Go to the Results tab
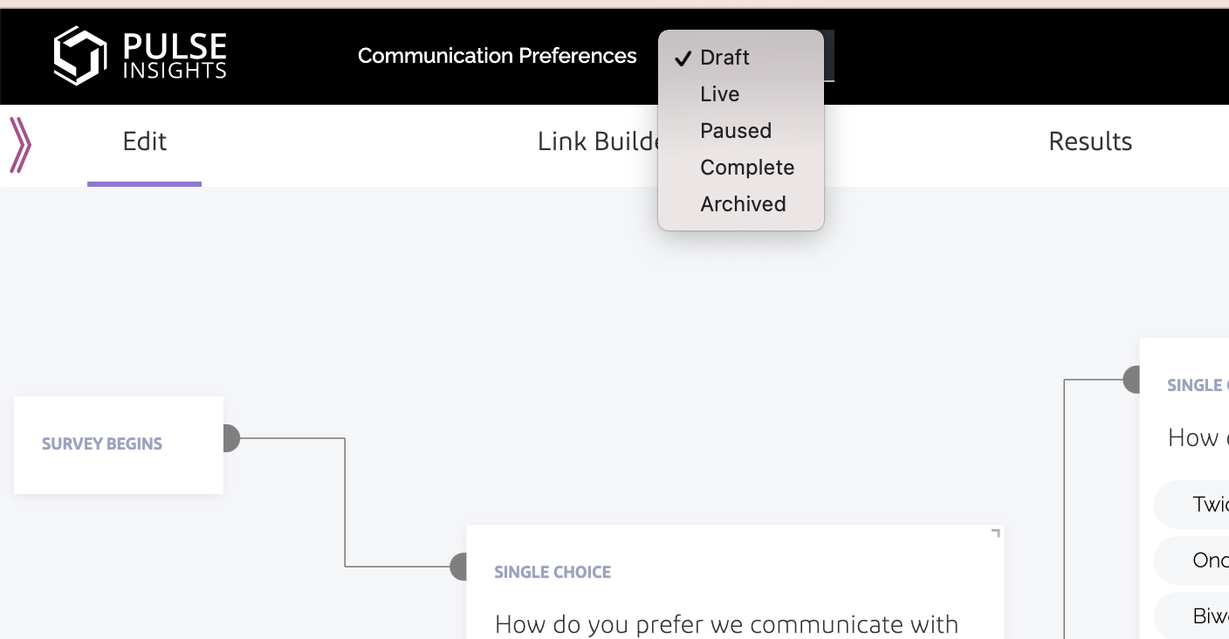 (1089, 142)
